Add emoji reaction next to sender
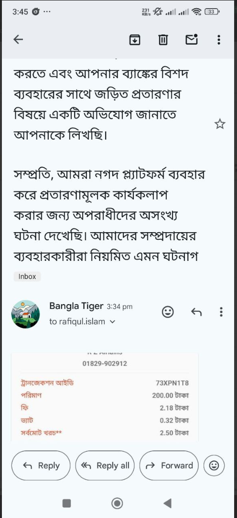Screen dimensions: 237x518 [x=168, y=312]
